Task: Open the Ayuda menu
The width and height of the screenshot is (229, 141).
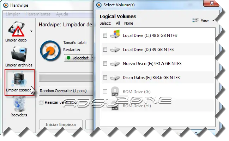Action: pos(62,14)
